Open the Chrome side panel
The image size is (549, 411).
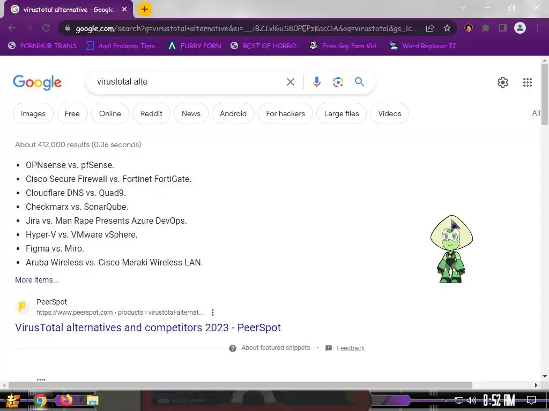click(x=503, y=28)
